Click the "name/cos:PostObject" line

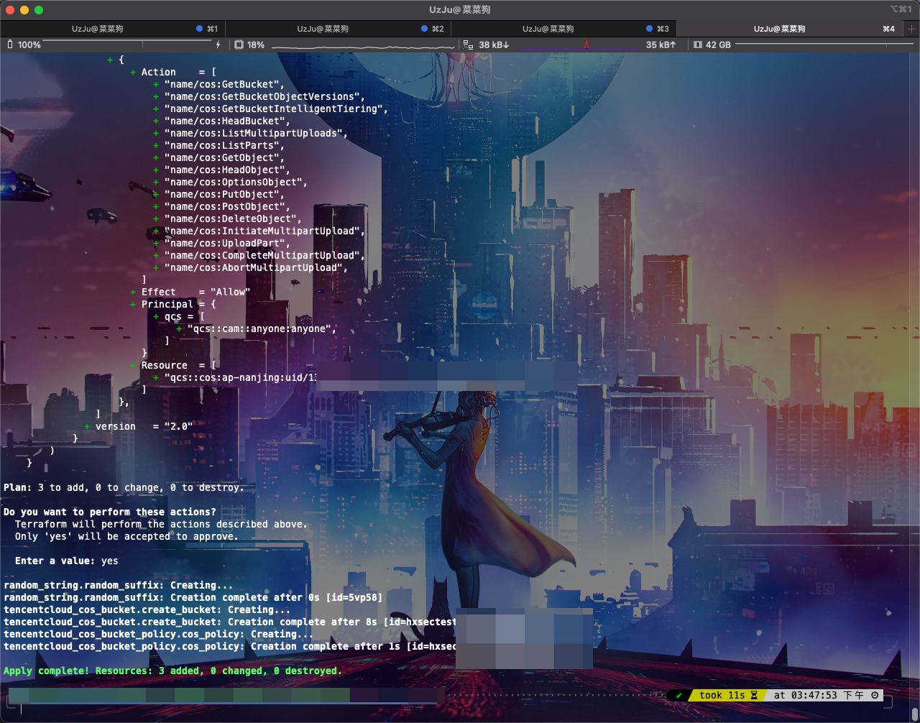coord(222,206)
